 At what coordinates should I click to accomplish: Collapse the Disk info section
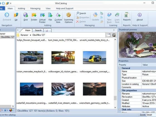(120, 109)
